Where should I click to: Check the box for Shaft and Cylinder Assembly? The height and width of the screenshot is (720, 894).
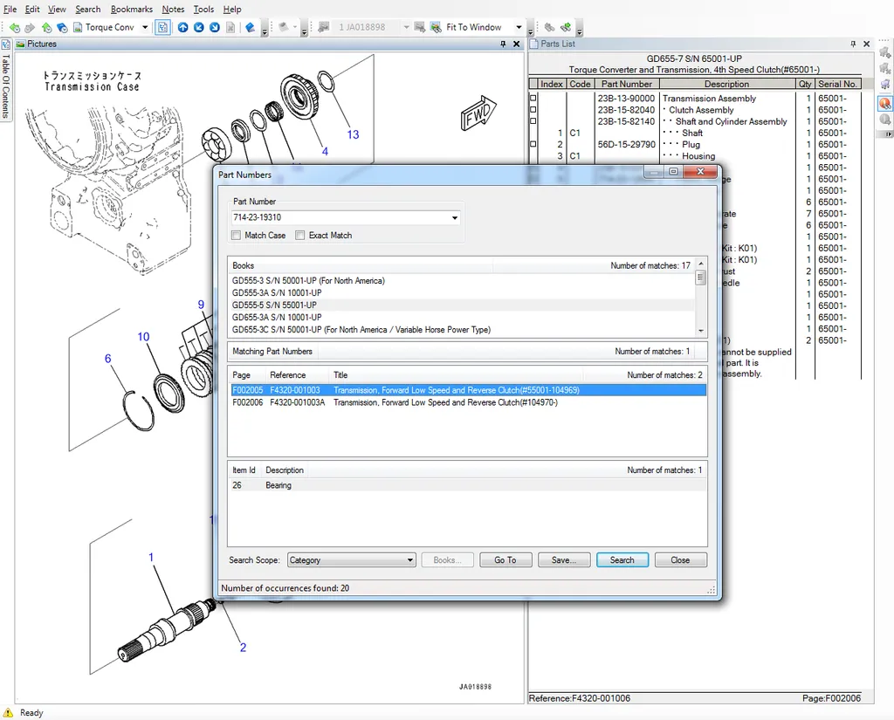coord(533,120)
